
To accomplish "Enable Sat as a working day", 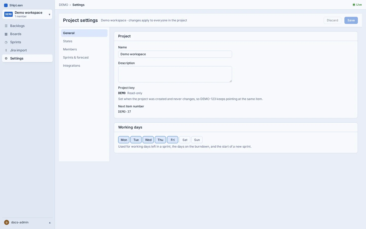I will (x=185, y=140).
